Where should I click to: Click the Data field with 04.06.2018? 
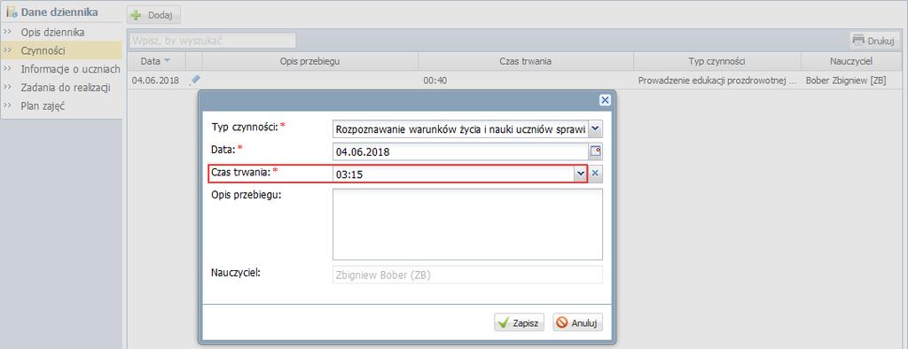460,151
